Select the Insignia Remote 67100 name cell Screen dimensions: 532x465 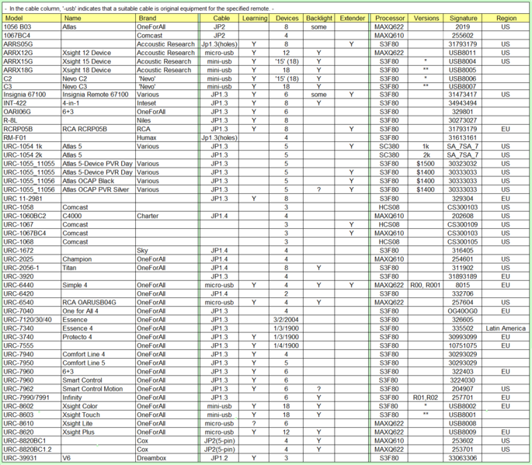click(95, 95)
